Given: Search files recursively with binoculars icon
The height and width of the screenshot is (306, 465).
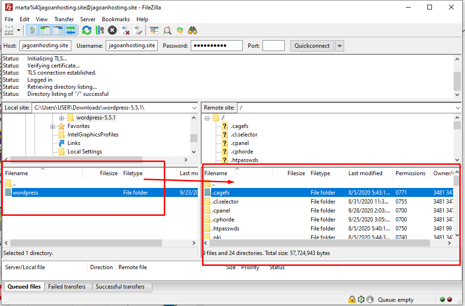Looking at the screenshot, I should tap(193, 30).
